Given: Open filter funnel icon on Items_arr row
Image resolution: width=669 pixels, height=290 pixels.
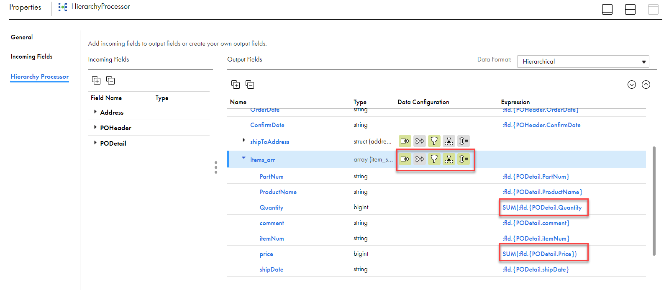Looking at the screenshot, I should click(434, 159).
